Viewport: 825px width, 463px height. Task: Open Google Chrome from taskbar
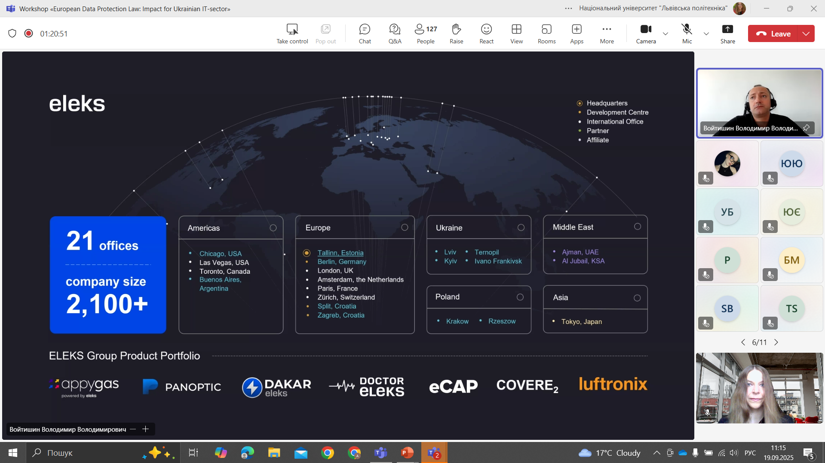coord(328,453)
